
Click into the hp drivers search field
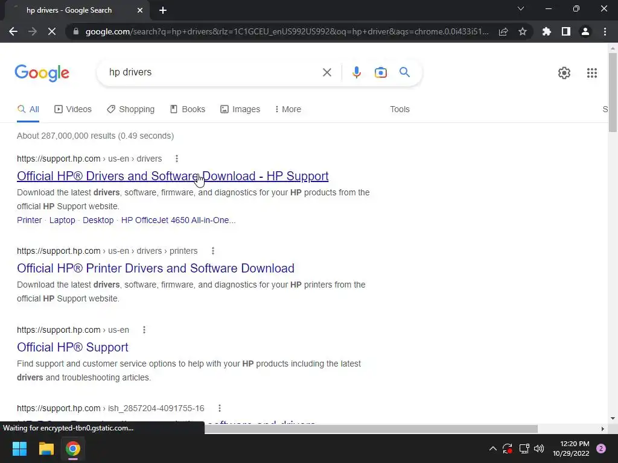pyautogui.click(x=213, y=72)
